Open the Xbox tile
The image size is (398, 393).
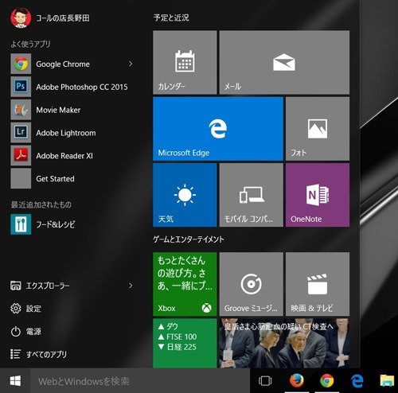click(185, 284)
